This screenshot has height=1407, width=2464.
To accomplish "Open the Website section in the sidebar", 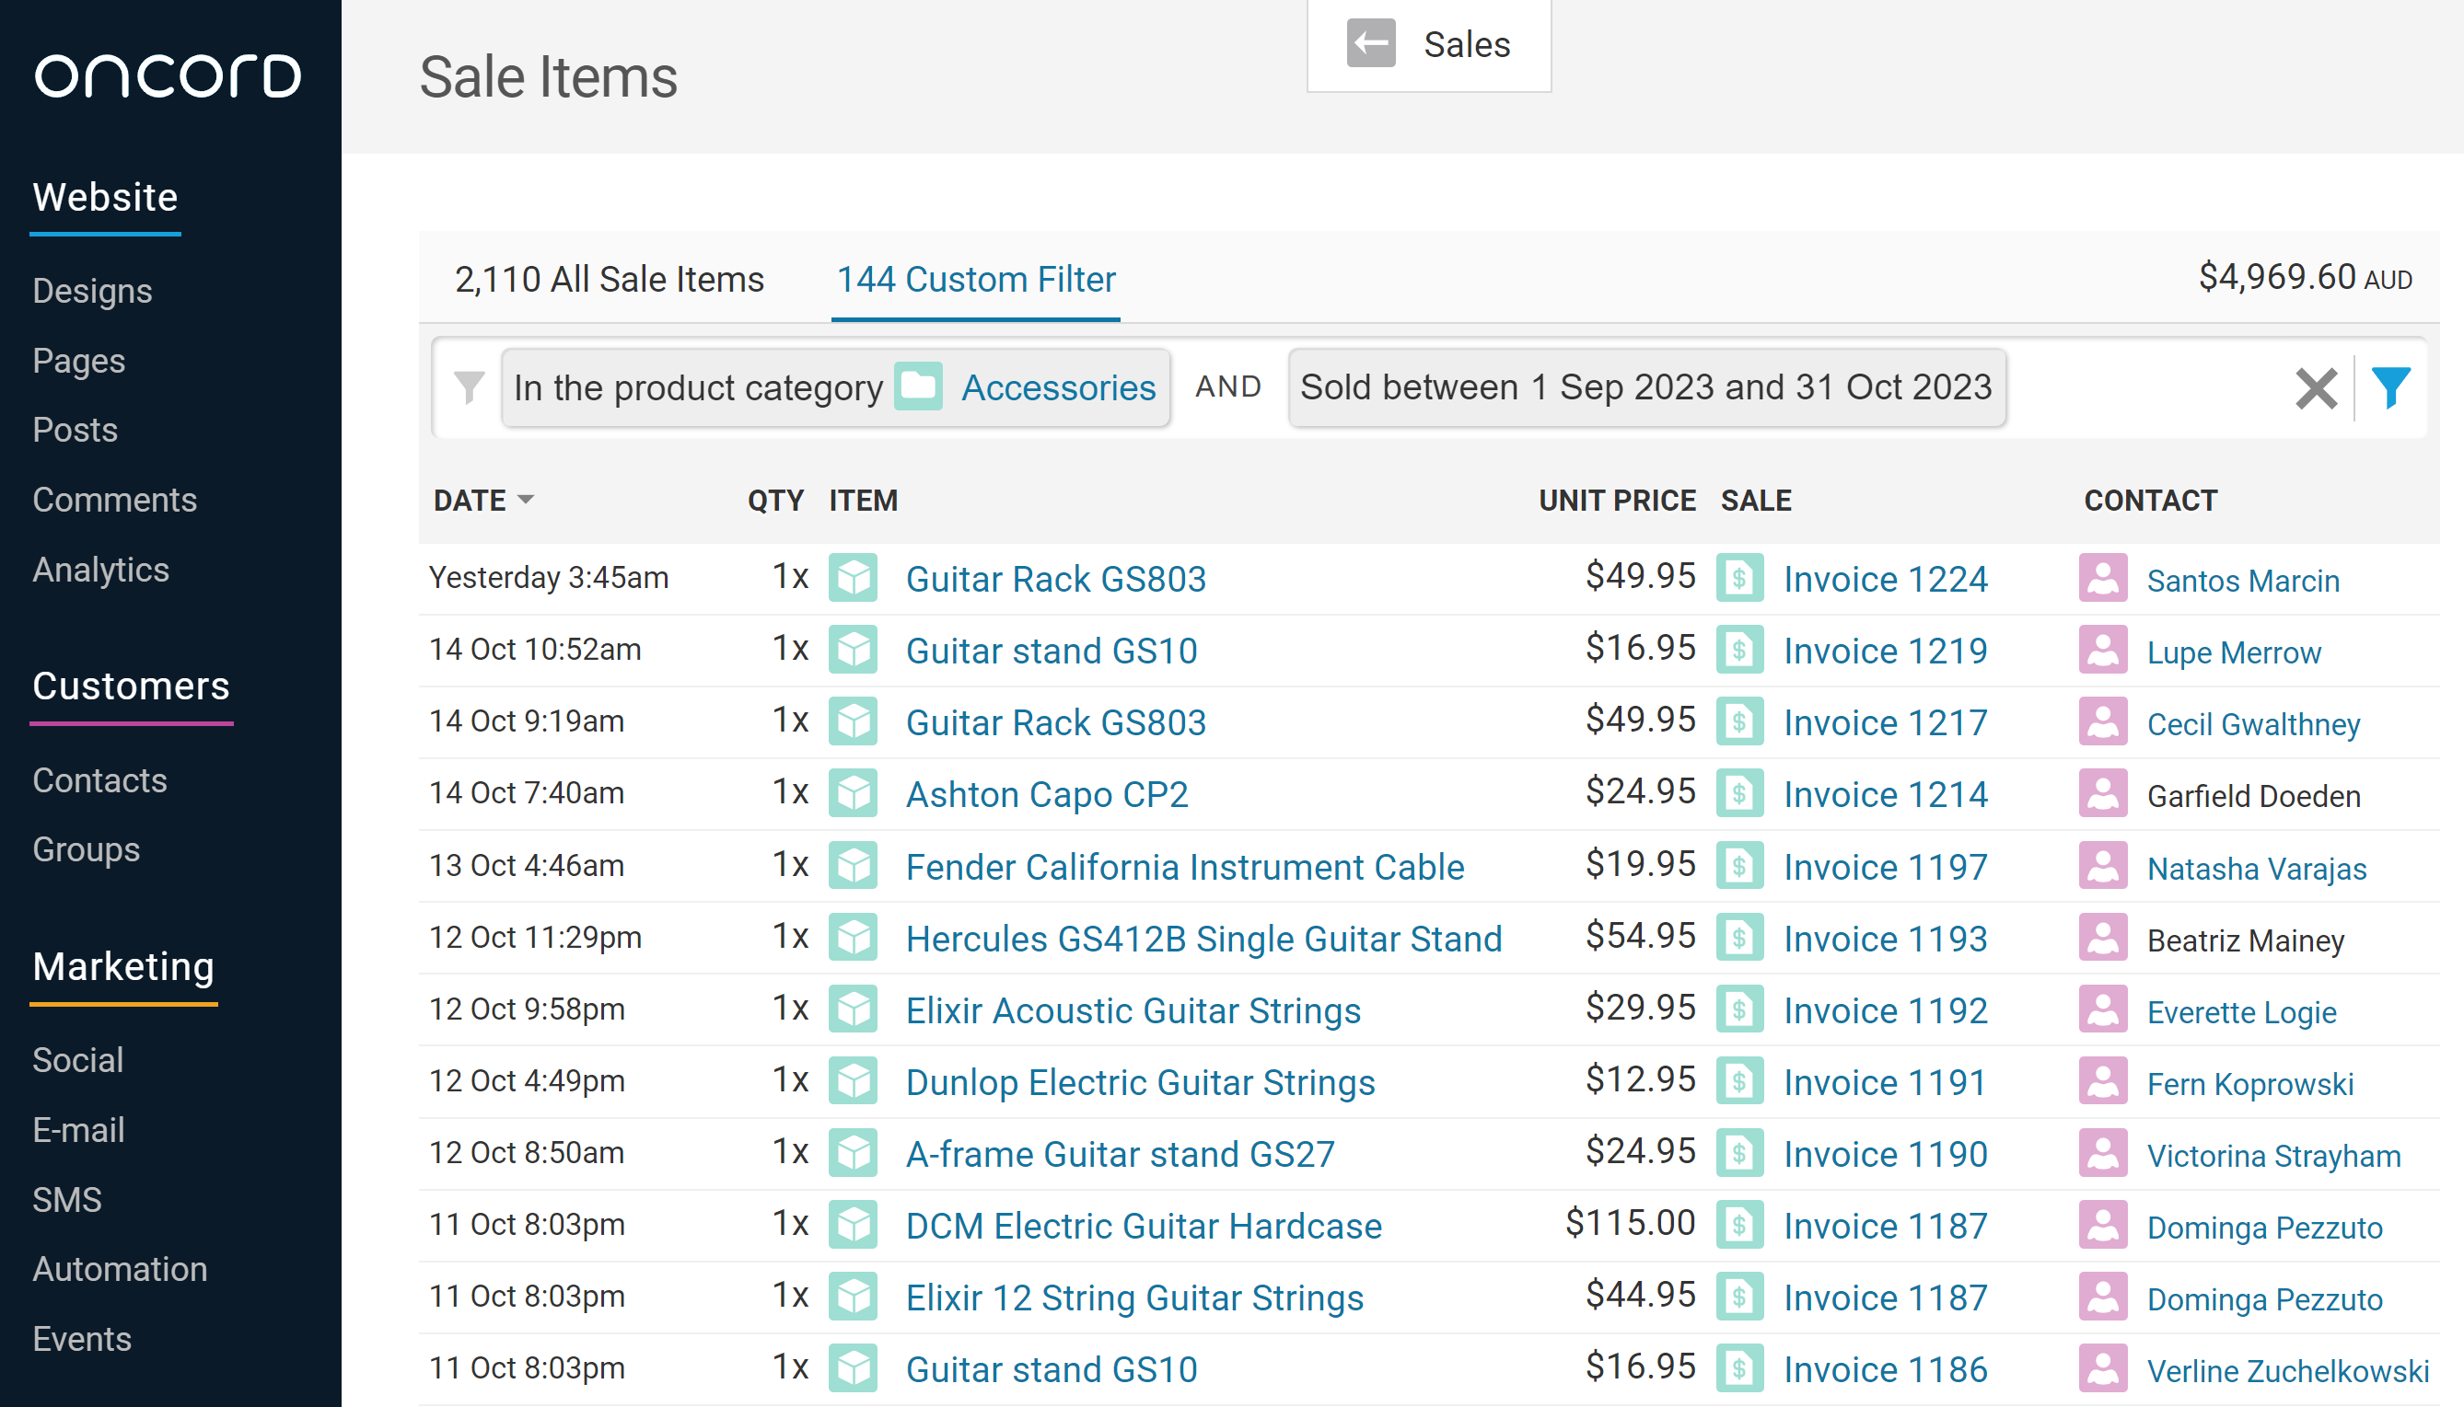I will click(105, 197).
